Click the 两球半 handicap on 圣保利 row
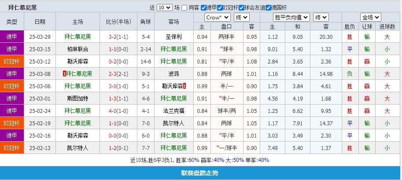402x180 pixels. click(226, 37)
